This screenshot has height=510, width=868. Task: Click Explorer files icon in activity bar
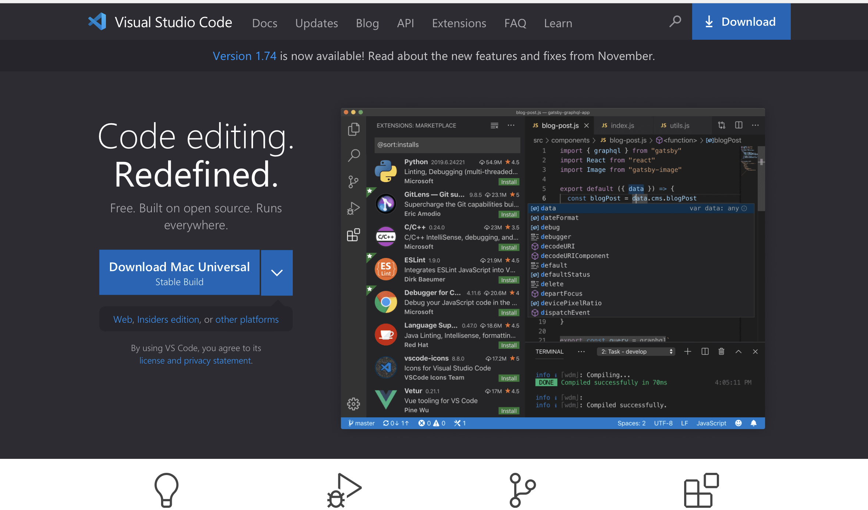(353, 129)
